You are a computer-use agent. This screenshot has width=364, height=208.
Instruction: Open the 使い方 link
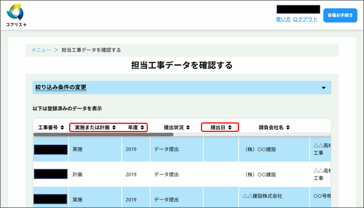(x=283, y=19)
